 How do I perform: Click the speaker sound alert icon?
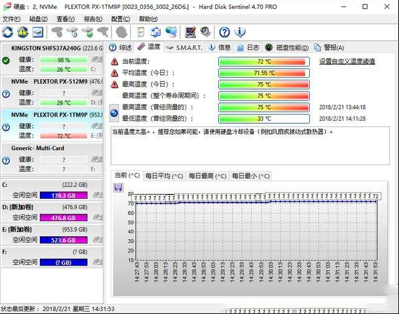point(205,32)
